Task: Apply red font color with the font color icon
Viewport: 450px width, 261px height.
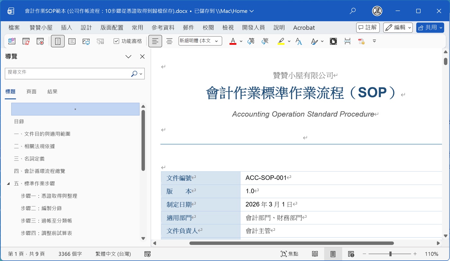Action: [233, 41]
